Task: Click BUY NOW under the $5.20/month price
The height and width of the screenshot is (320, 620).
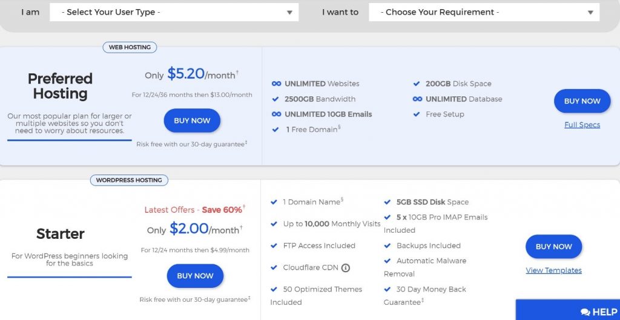Action: (x=192, y=121)
